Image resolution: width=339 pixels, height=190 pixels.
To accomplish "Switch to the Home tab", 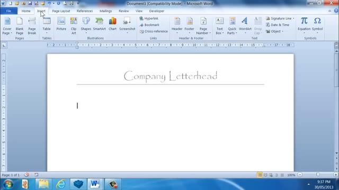I will pos(26,11).
